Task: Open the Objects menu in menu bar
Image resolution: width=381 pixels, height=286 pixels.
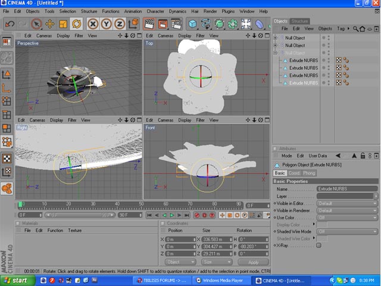Action: click(33, 11)
